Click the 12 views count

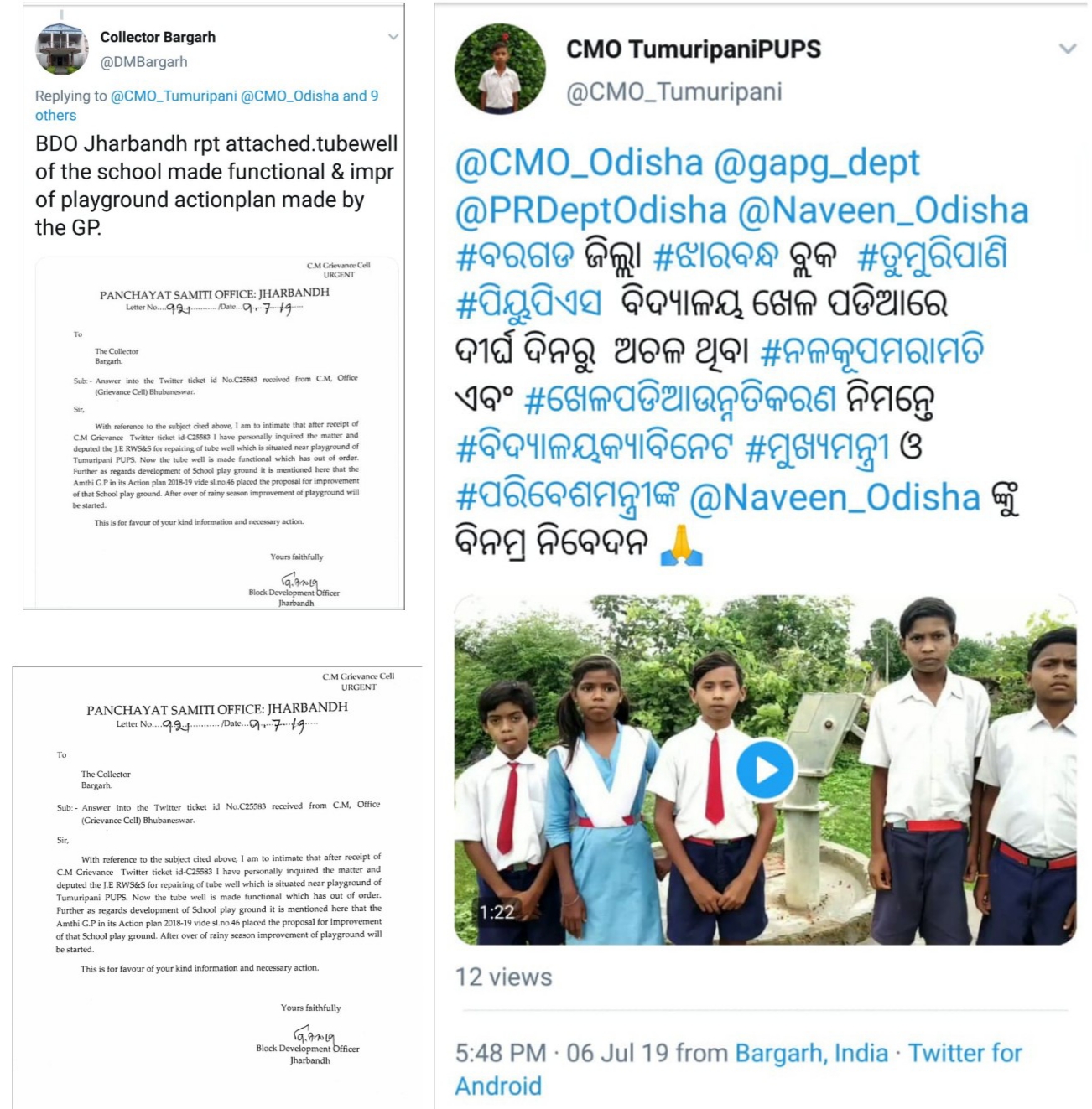(x=503, y=977)
